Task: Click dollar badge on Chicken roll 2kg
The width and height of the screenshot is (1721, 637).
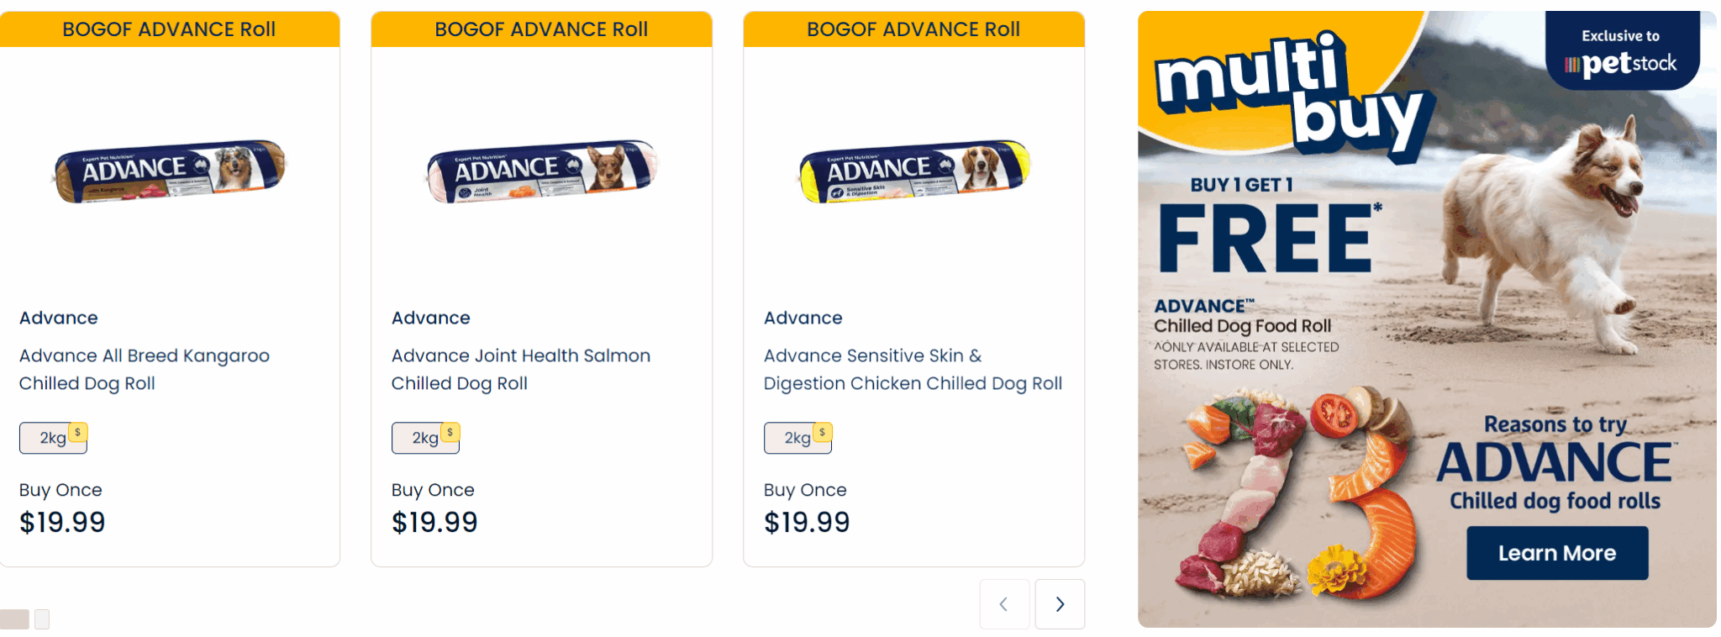Action: [x=823, y=432]
